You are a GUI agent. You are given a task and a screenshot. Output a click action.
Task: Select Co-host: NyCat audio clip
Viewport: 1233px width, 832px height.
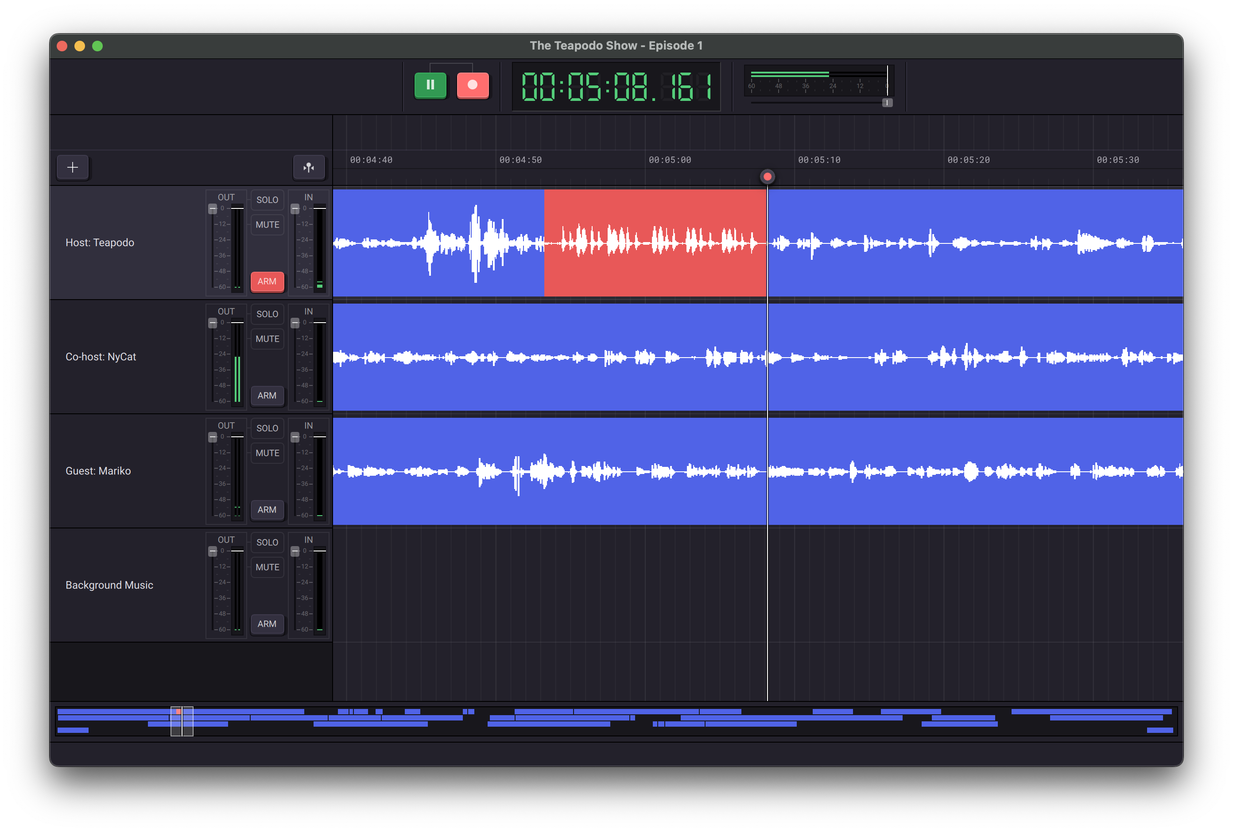758,357
